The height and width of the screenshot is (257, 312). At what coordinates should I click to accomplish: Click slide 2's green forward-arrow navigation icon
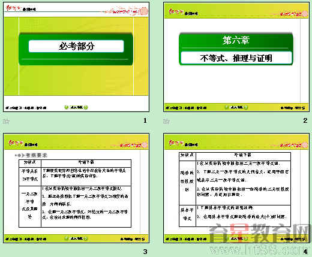tap(246, 107)
